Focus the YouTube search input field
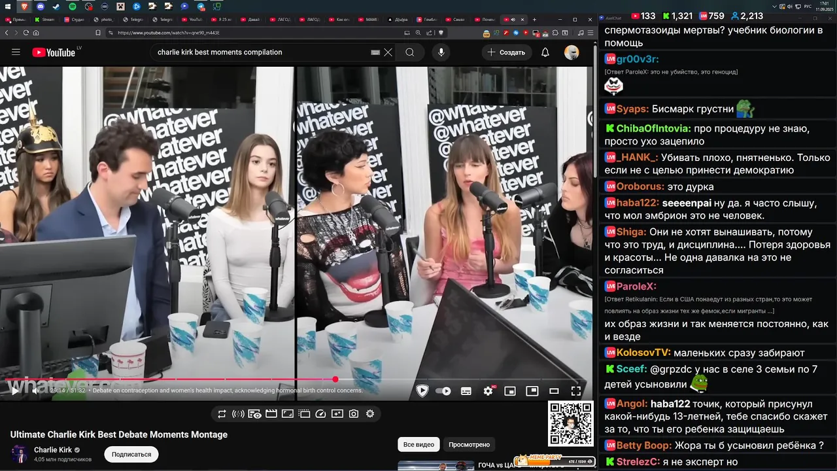This screenshot has height=471, width=837. click(x=262, y=52)
